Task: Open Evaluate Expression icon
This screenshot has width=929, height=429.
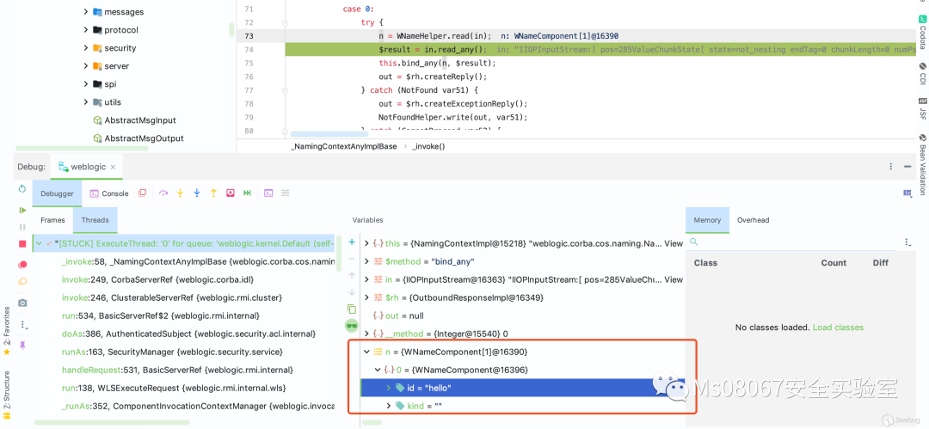Action: [268, 193]
